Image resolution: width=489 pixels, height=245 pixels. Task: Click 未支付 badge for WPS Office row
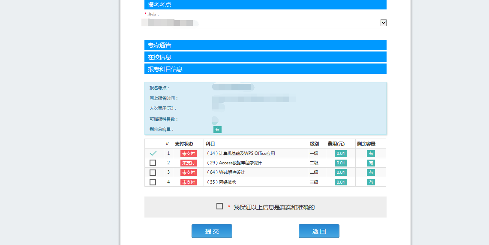coord(188,154)
